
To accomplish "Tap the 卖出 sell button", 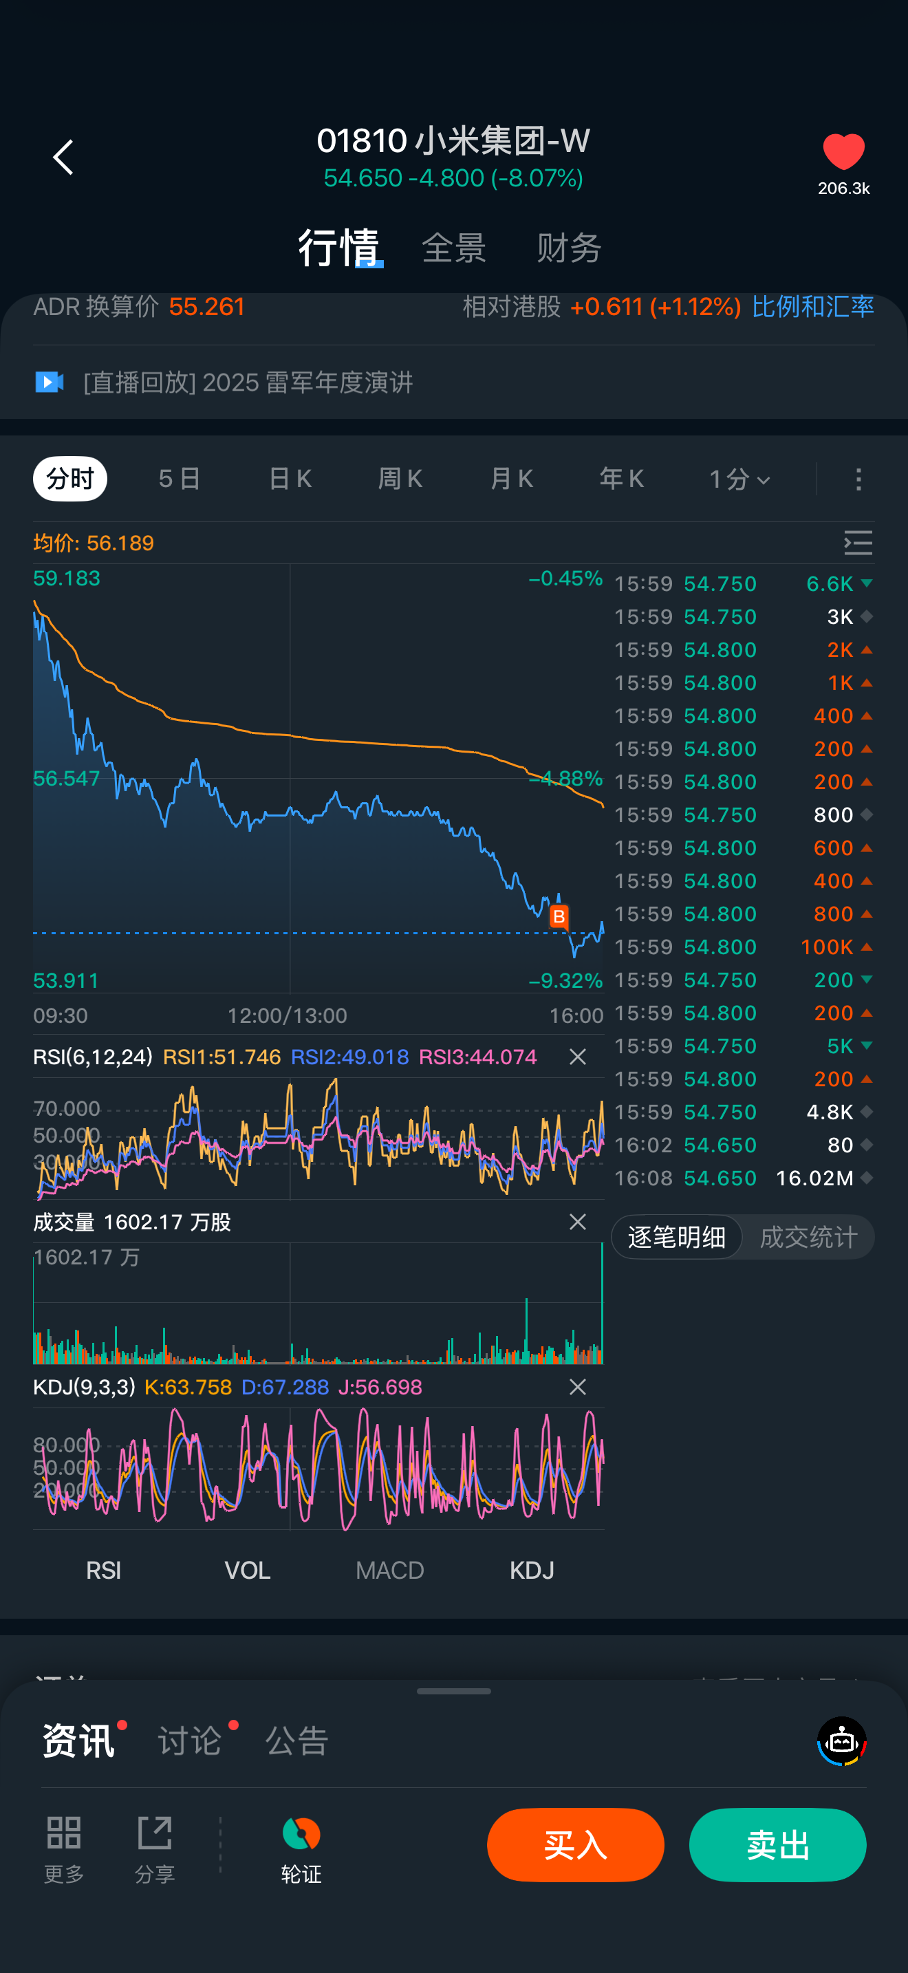I will 778,1845.
